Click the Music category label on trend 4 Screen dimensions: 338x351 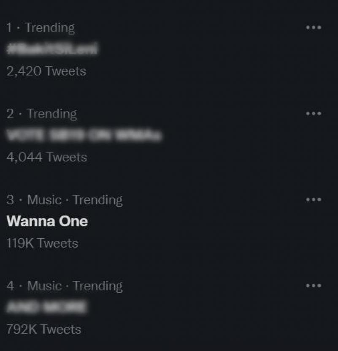point(44,286)
